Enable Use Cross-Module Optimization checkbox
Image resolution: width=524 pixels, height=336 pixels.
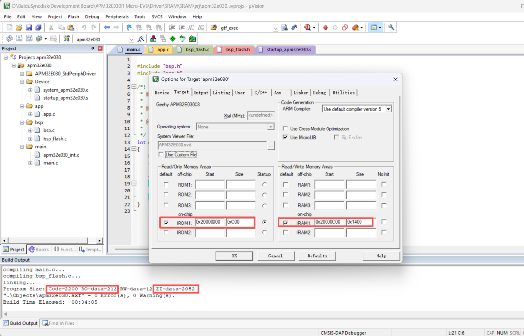click(285, 129)
